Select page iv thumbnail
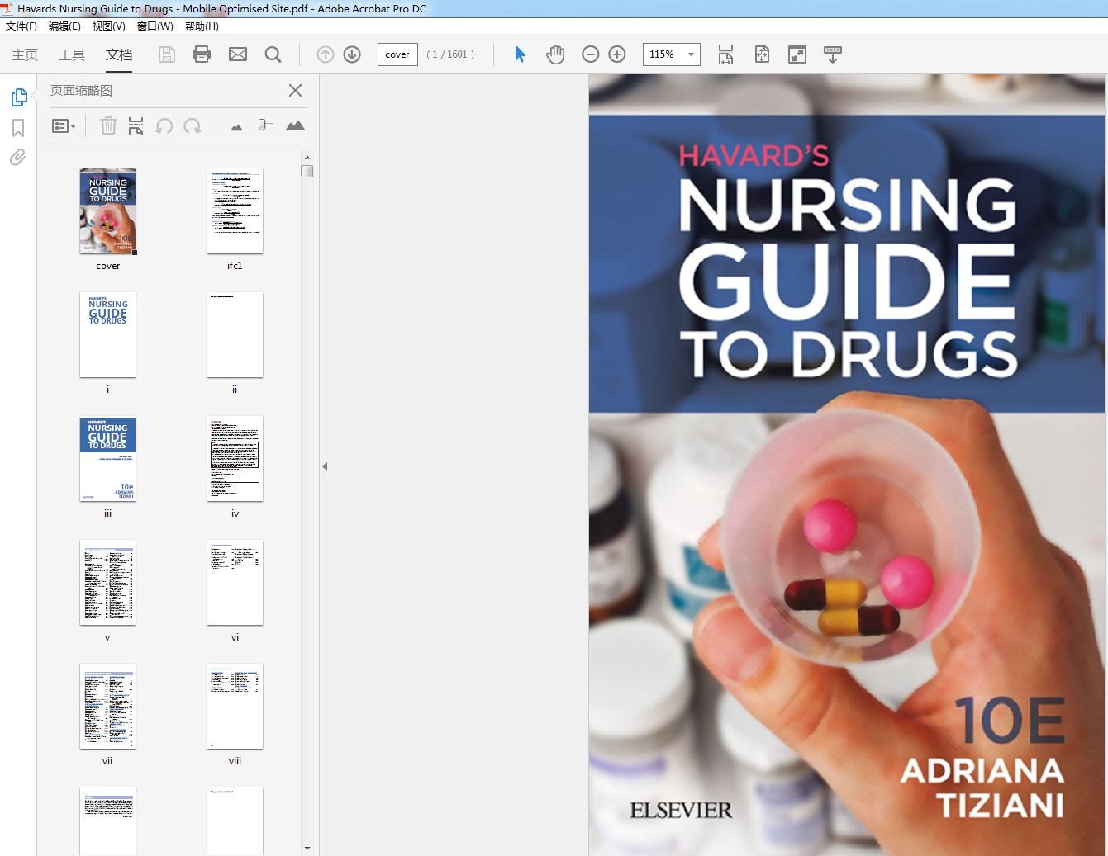 pyautogui.click(x=235, y=459)
